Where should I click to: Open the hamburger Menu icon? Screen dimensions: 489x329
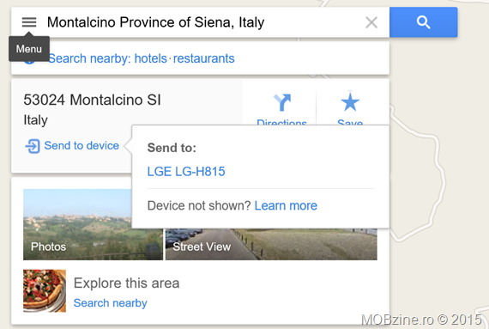tap(29, 22)
